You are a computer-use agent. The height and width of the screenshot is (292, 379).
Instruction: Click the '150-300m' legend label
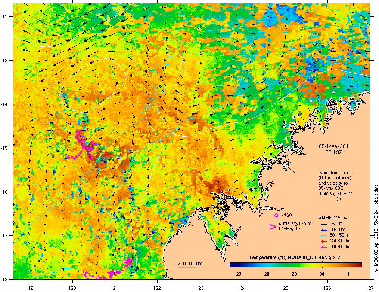click(x=340, y=240)
